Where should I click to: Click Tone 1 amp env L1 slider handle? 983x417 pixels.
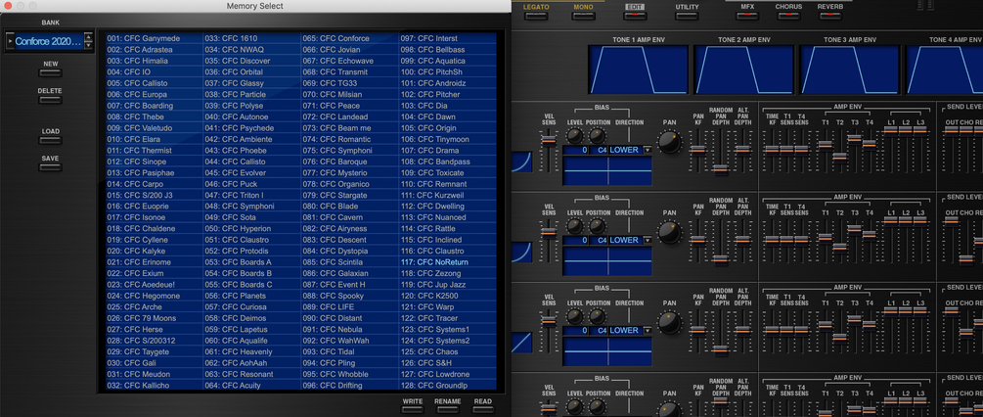coord(890,130)
